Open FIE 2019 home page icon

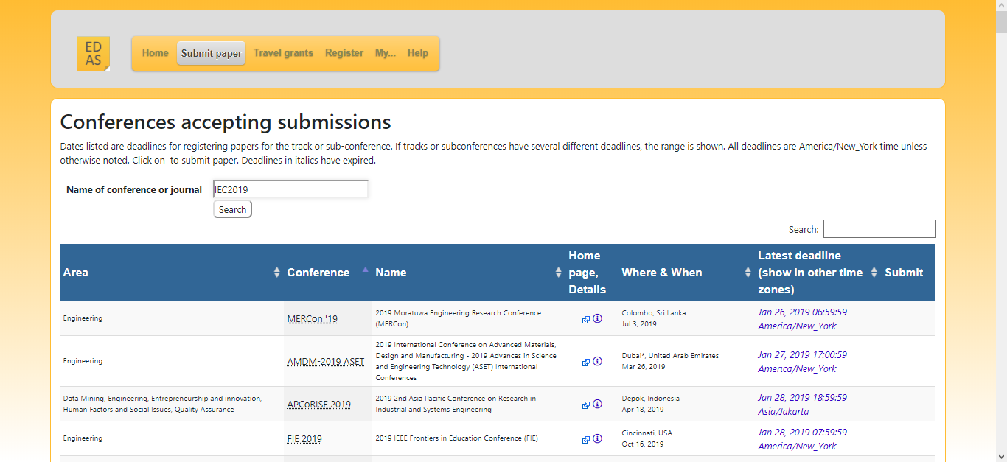tap(586, 439)
